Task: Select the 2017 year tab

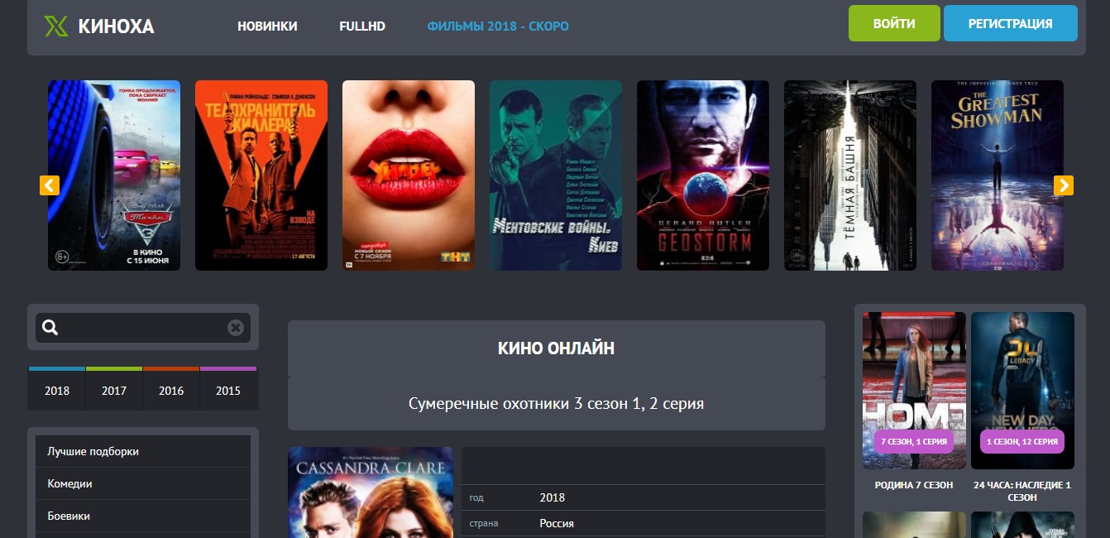Action: (114, 389)
